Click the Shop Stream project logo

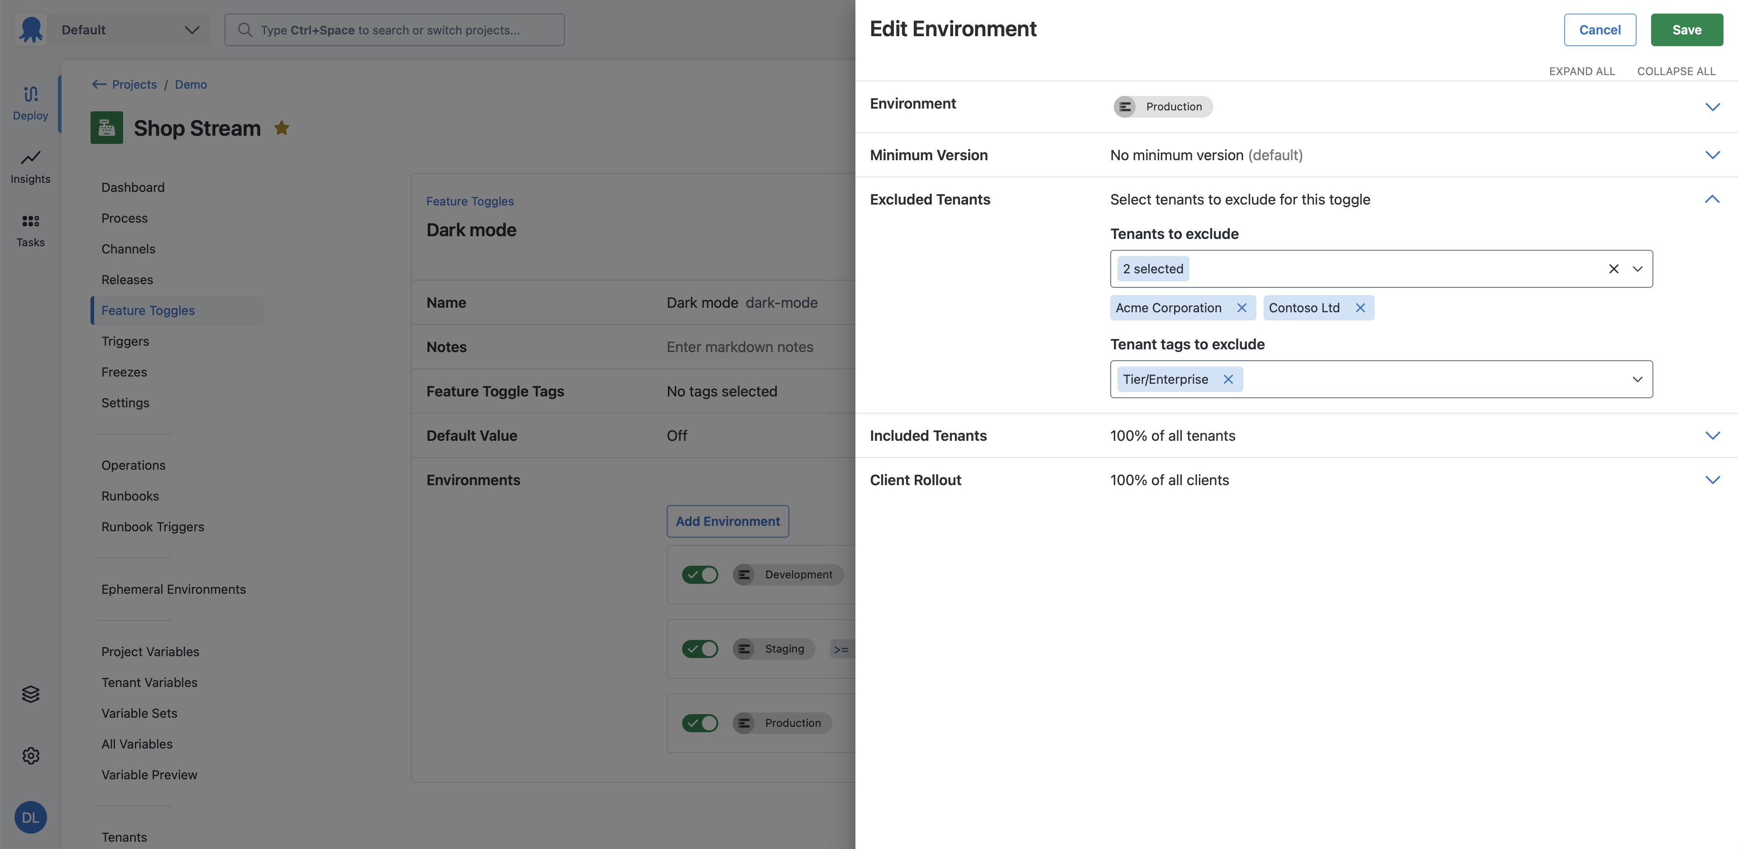[x=107, y=128]
